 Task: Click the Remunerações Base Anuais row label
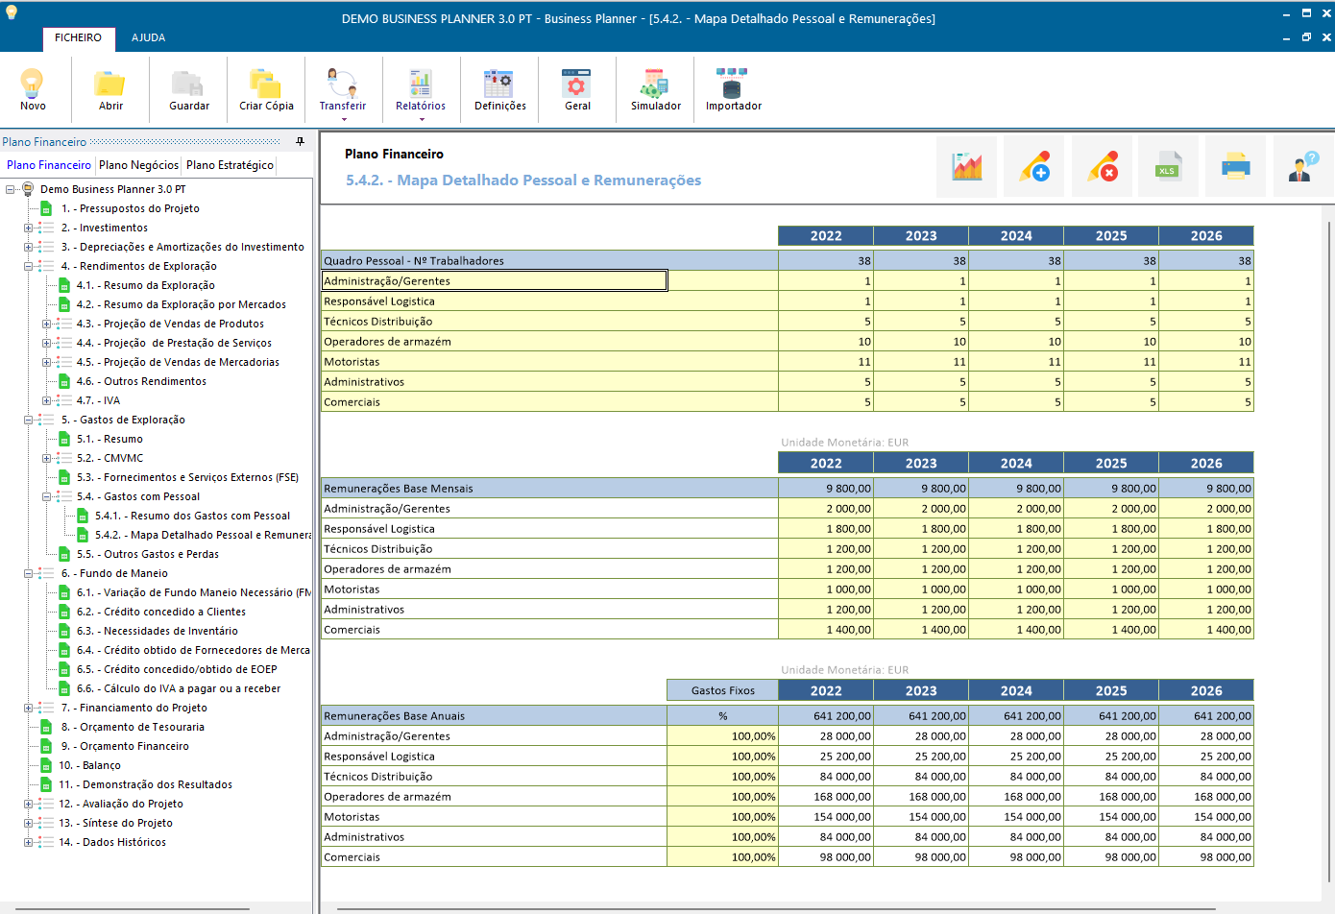tap(494, 716)
